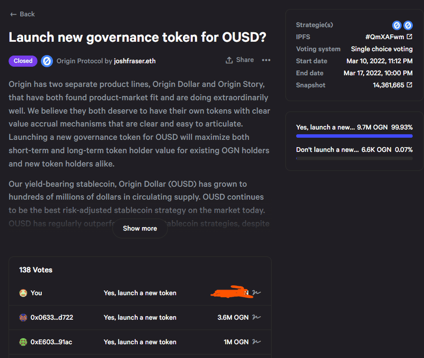Click the Origin Protocol logo icon
Viewport: 424px width, 358px height.
(x=47, y=61)
